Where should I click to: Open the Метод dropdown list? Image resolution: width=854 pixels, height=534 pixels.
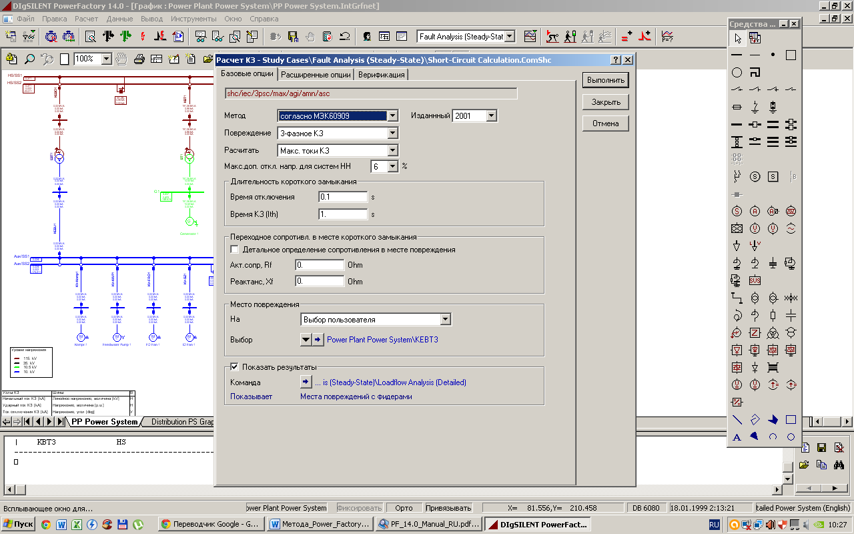pos(393,115)
